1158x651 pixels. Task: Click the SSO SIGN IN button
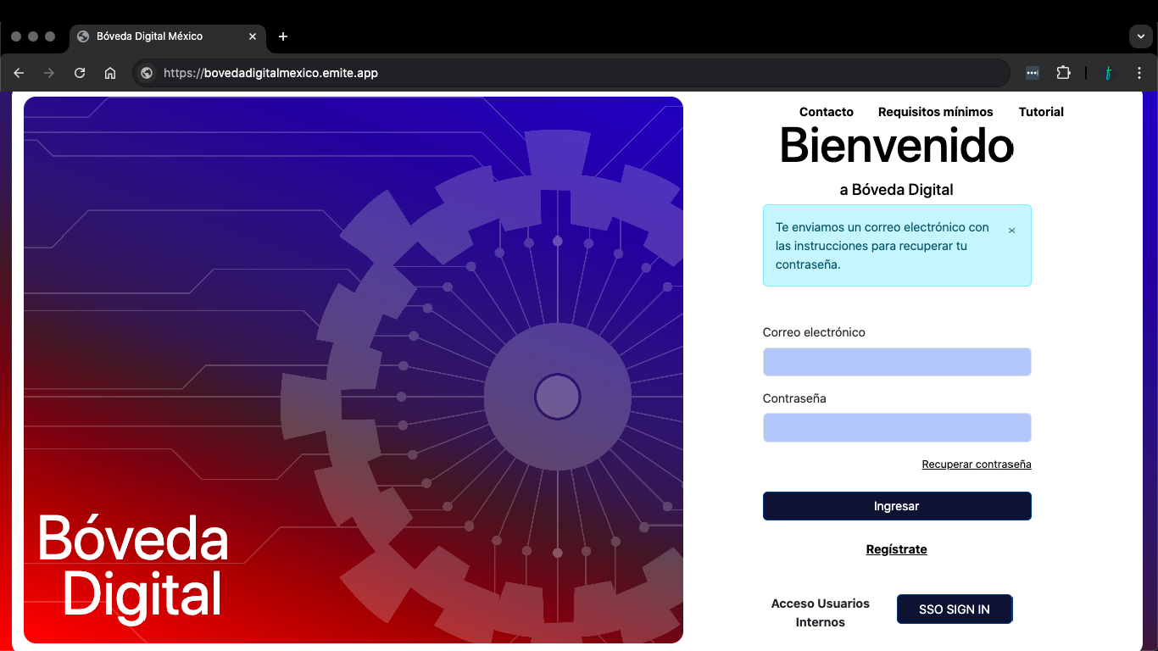coord(955,609)
